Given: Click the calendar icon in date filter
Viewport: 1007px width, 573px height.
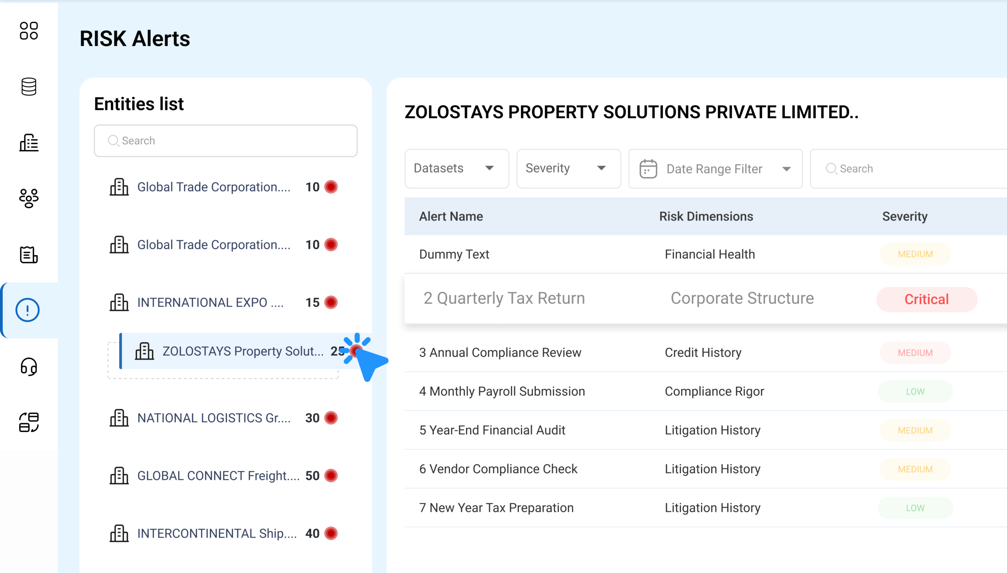Looking at the screenshot, I should click(x=648, y=169).
